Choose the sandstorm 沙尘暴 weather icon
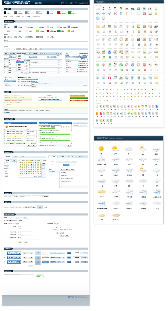This screenshot has width=168, height=311. [x=101, y=192]
